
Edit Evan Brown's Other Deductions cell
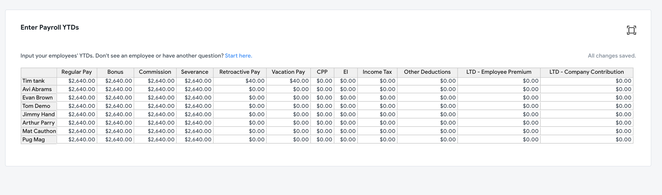click(x=427, y=98)
